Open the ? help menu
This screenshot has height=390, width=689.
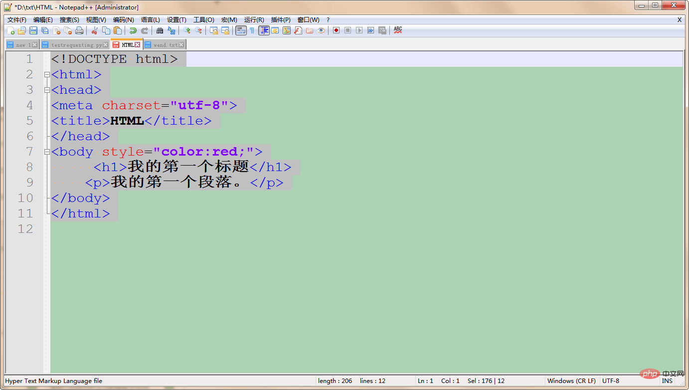tap(328, 20)
